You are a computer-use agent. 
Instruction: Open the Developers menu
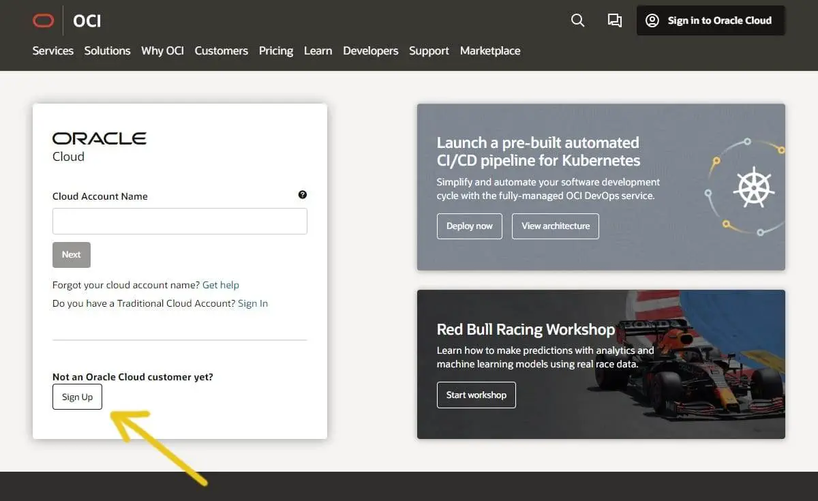(370, 50)
